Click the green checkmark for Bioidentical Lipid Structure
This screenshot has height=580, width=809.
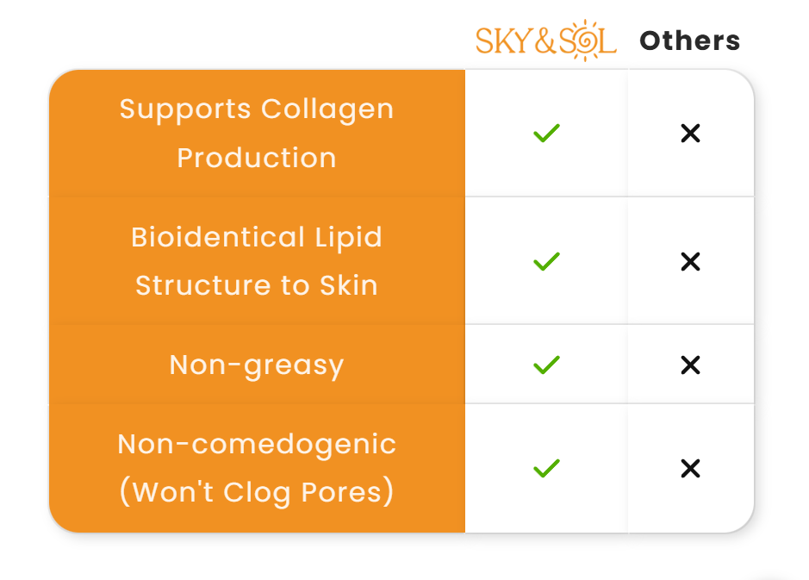tap(546, 261)
